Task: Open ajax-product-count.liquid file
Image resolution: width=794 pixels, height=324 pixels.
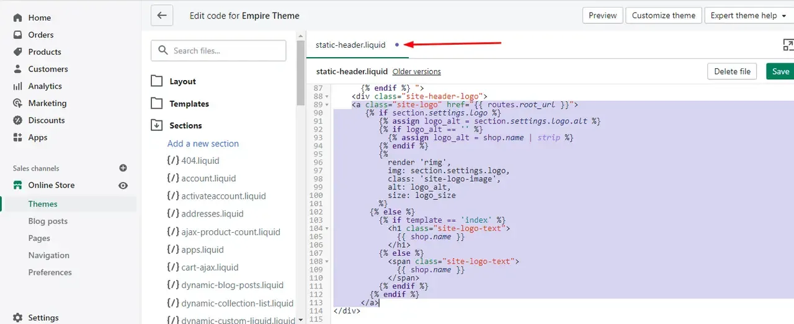Action: (x=231, y=232)
